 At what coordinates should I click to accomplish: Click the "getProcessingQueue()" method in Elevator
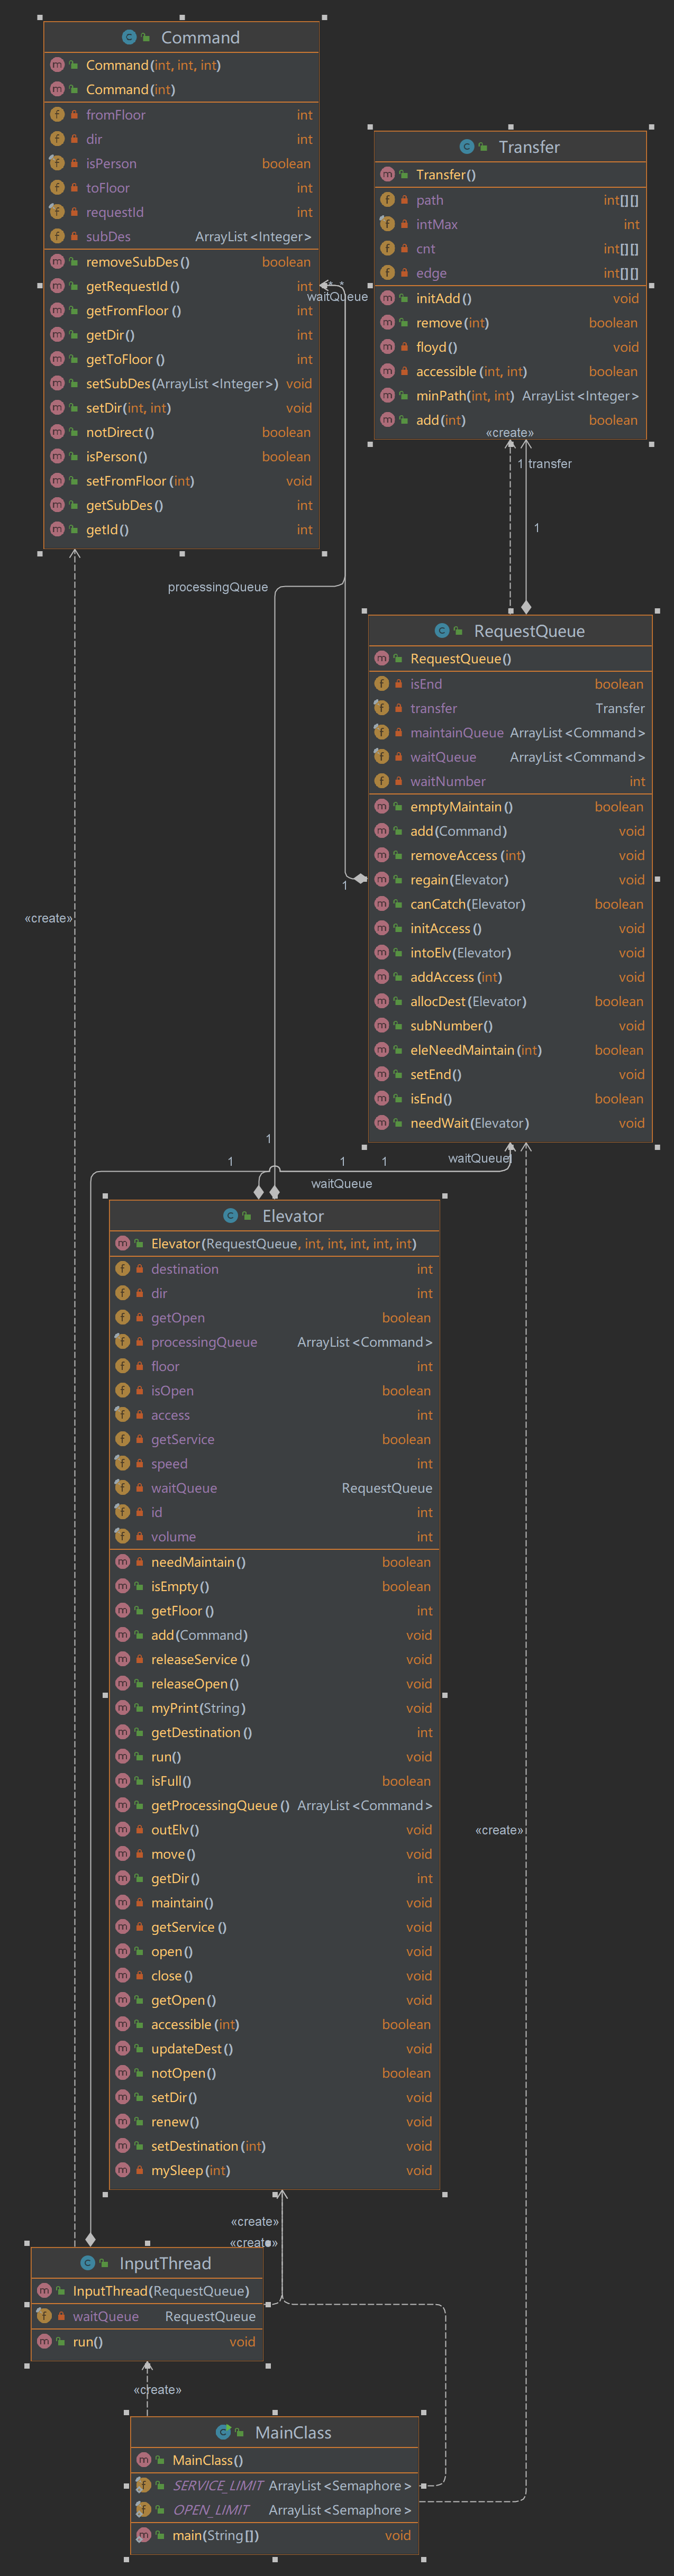coord(220,1805)
